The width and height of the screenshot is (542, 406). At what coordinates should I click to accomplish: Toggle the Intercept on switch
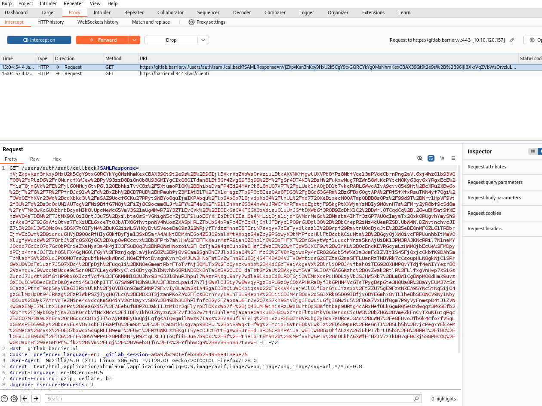(39, 40)
